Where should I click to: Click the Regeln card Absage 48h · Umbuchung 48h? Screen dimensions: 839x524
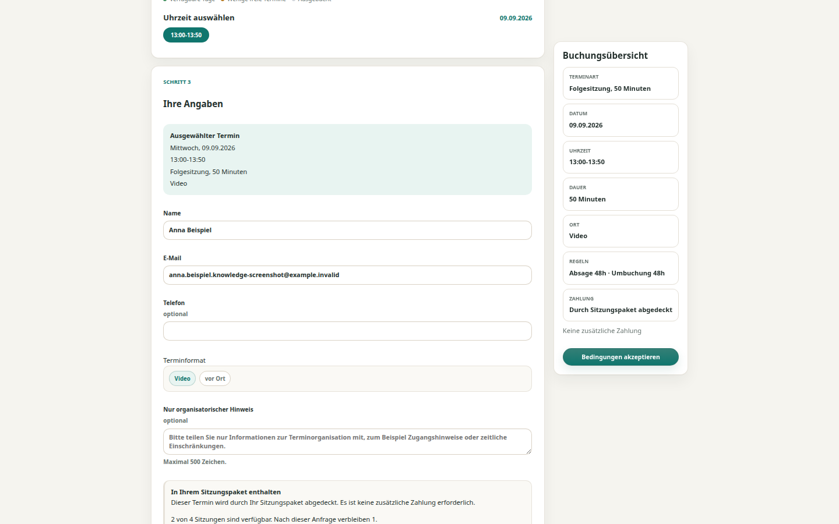[x=621, y=268]
